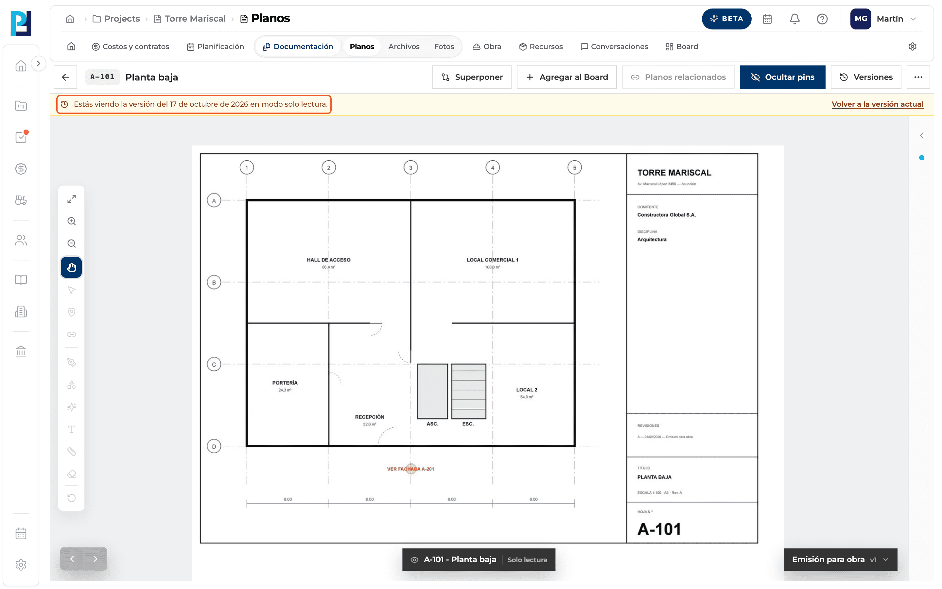
Task: Toggle Ocultar pins visibility
Action: pyautogui.click(x=782, y=77)
